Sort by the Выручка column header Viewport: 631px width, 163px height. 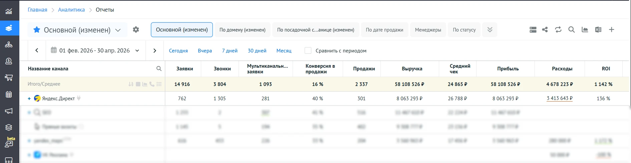412,68
